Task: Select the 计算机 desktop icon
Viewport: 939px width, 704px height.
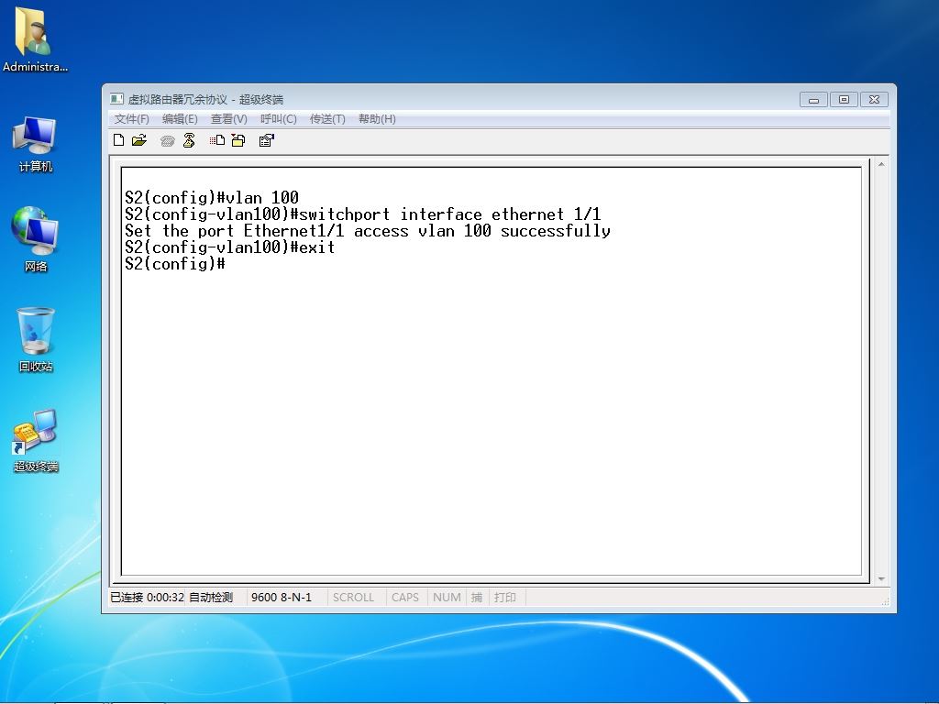Action: pyautogui.click(x=36, y=145)
